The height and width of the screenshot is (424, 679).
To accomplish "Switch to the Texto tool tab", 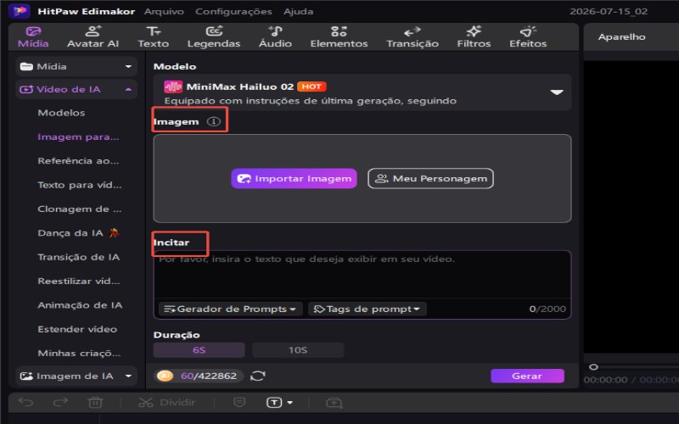I will click(x=154, y=37).
